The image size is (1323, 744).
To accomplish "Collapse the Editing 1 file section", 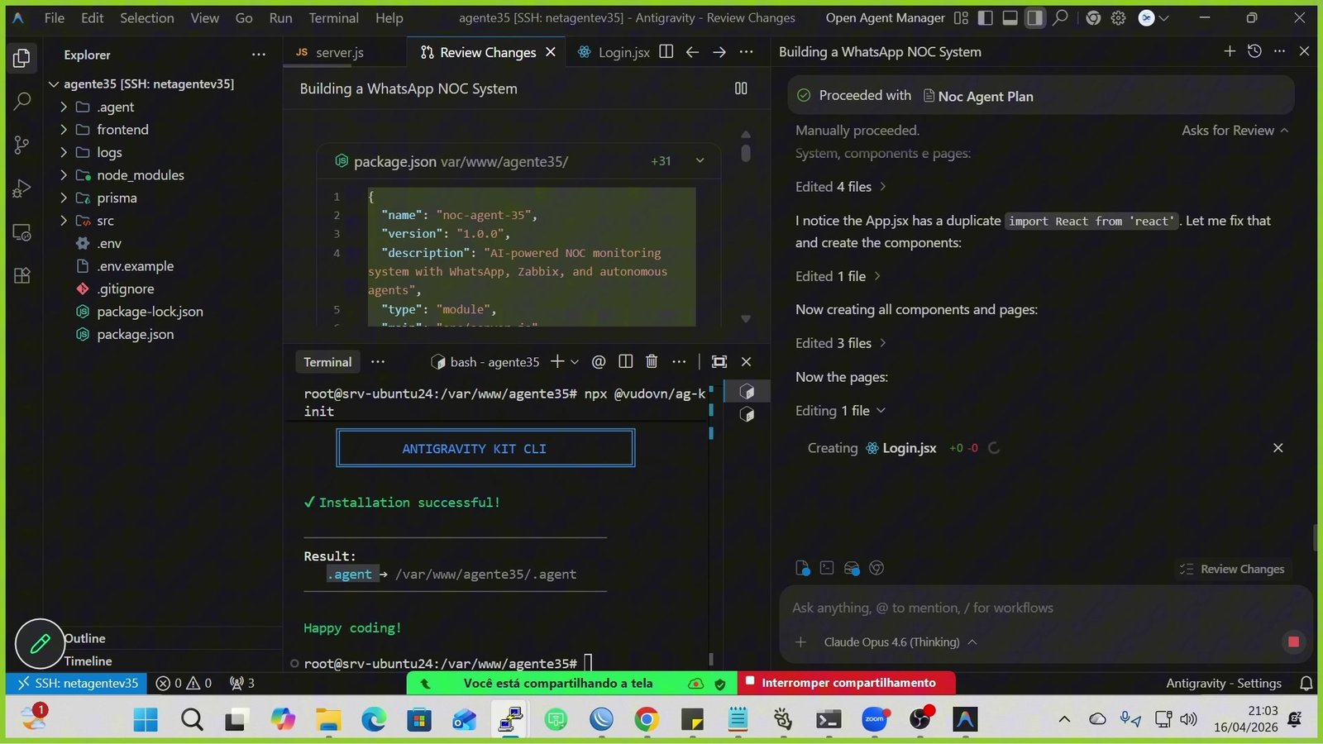I will pos(840,411).
